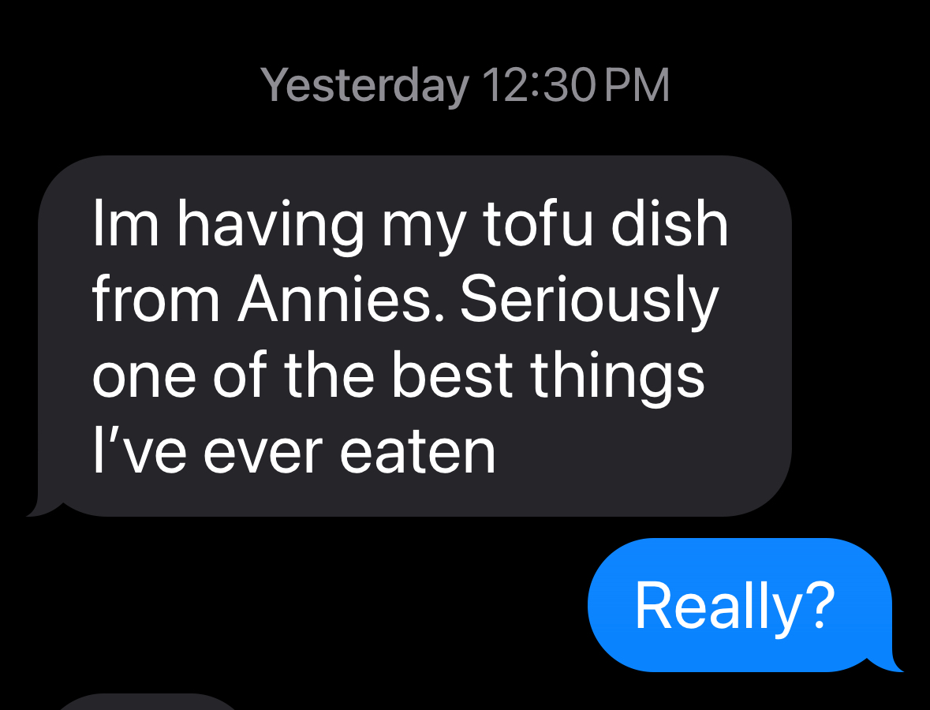The width and height of the screenshot is (930, 710).
Task: Select the gray tofu dish message bubble
Action: click(x=415, y=335)
